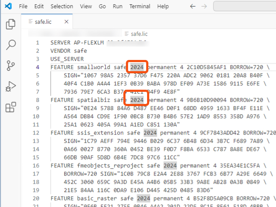The image size is (276, 207).
Task: Click 2024 on the fmeobjects_reproject line
Action: [x=170, y=166]
